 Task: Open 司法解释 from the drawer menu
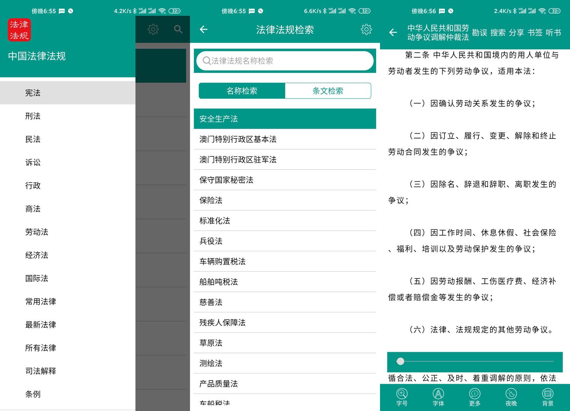41,371
